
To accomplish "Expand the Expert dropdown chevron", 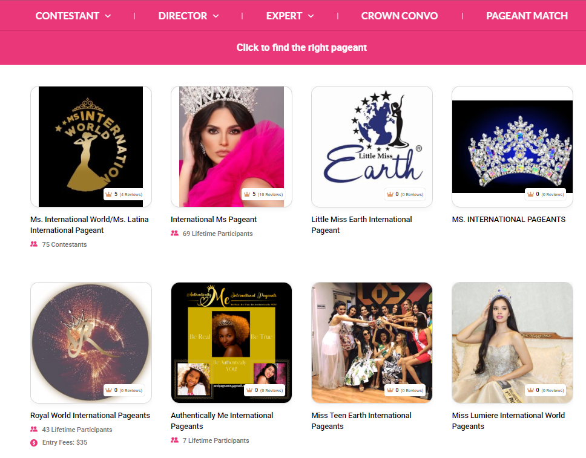I will tap(311, 16).
